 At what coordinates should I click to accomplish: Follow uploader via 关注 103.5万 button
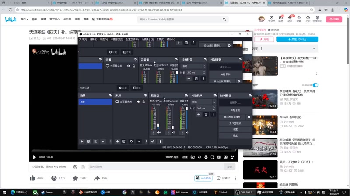(x=297, y=39)
